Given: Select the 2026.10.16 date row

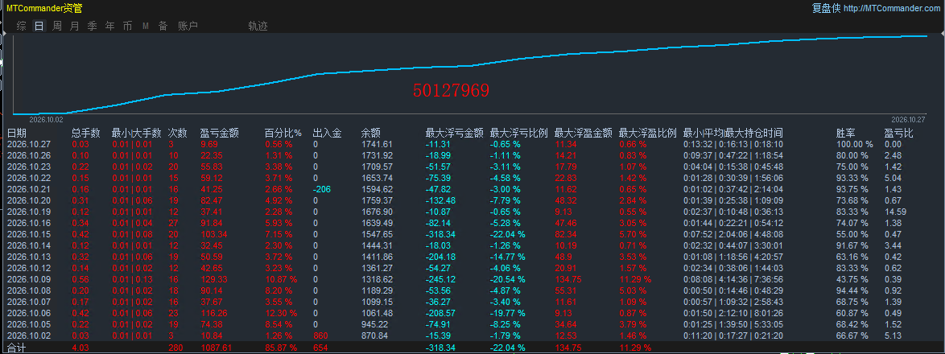Looking at the screenshot, I should click(472, 224).
